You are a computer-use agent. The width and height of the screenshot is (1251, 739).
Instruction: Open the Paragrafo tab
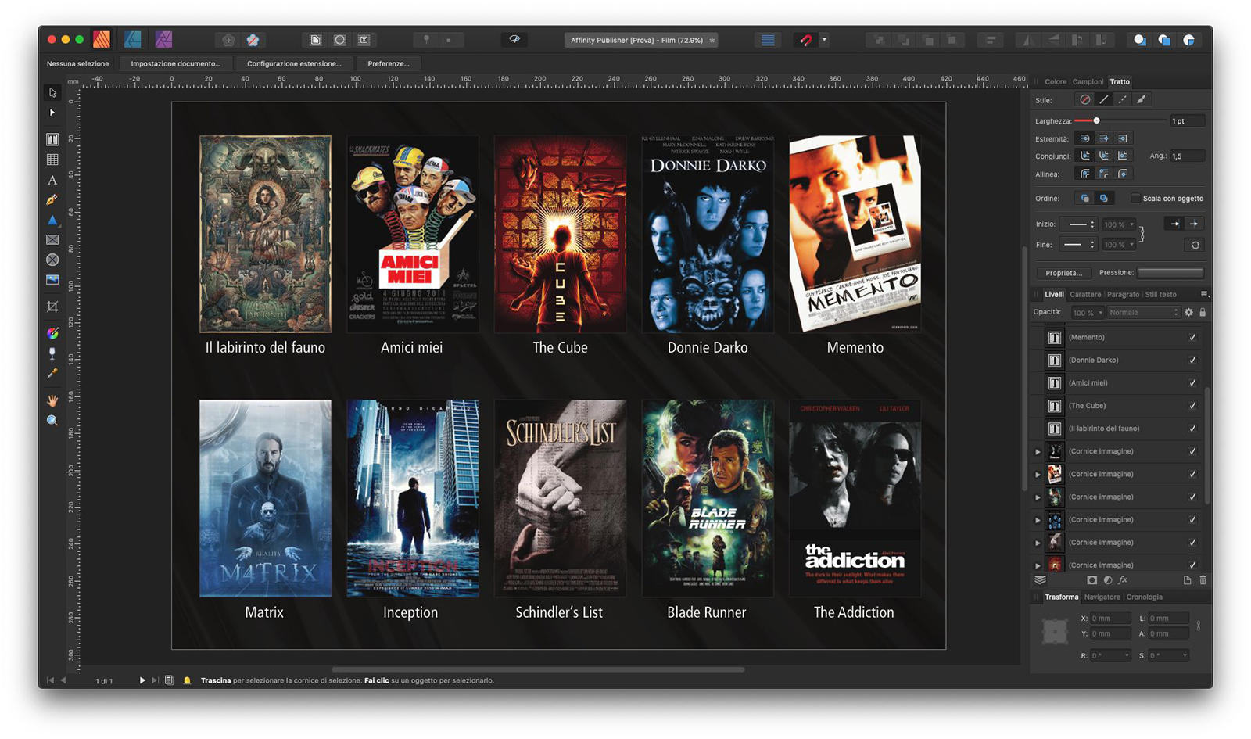tap(1123, 295)
